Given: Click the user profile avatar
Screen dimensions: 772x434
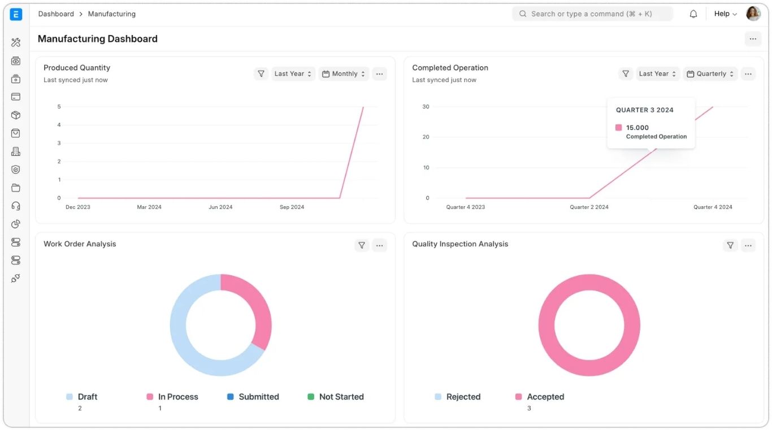Looking at the screenshot, I should (x=753, y=14).
